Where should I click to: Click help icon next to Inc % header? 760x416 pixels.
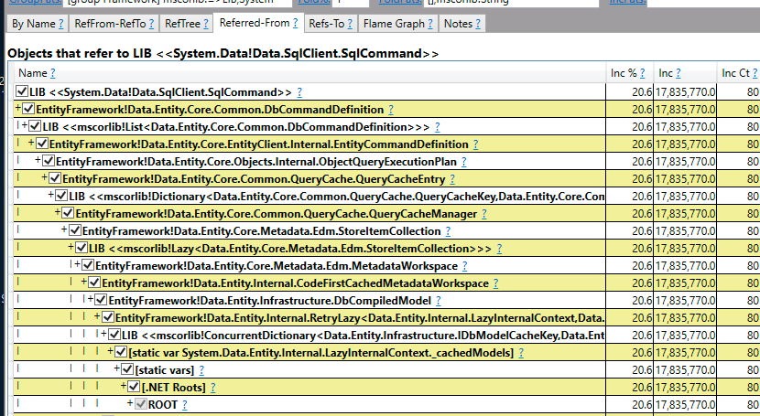[x=642, y=73]
